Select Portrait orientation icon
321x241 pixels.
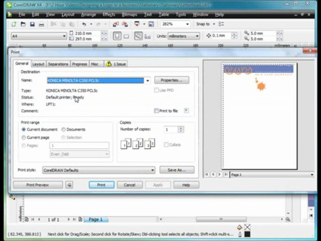[117, 36]
